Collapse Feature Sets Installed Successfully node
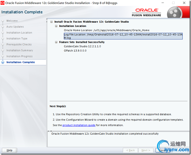This screenshot has width=191, height=155. coord(56,42)
